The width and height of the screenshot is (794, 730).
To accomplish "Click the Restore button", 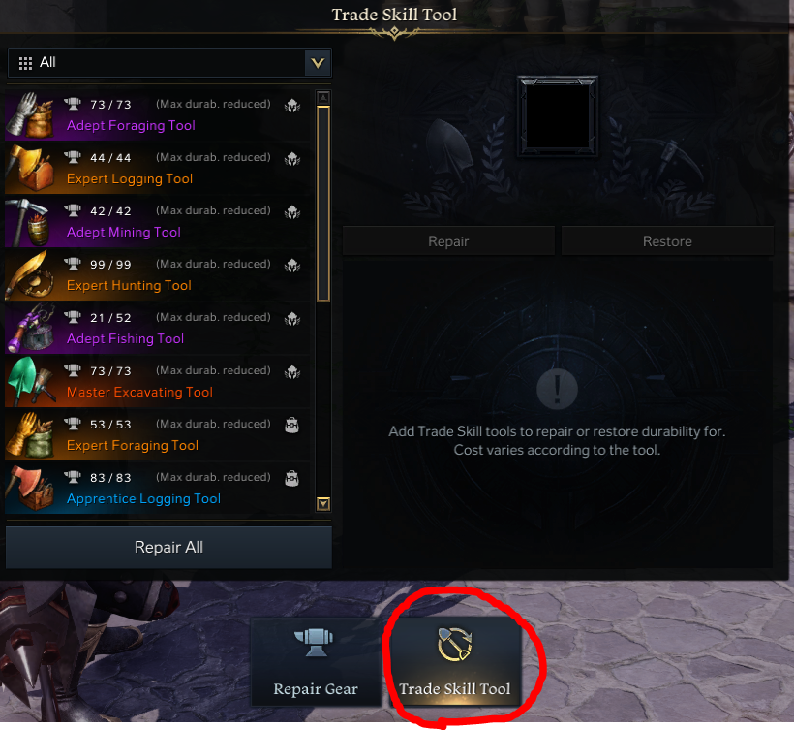I will pyautogui.click(x=667, y=241).
